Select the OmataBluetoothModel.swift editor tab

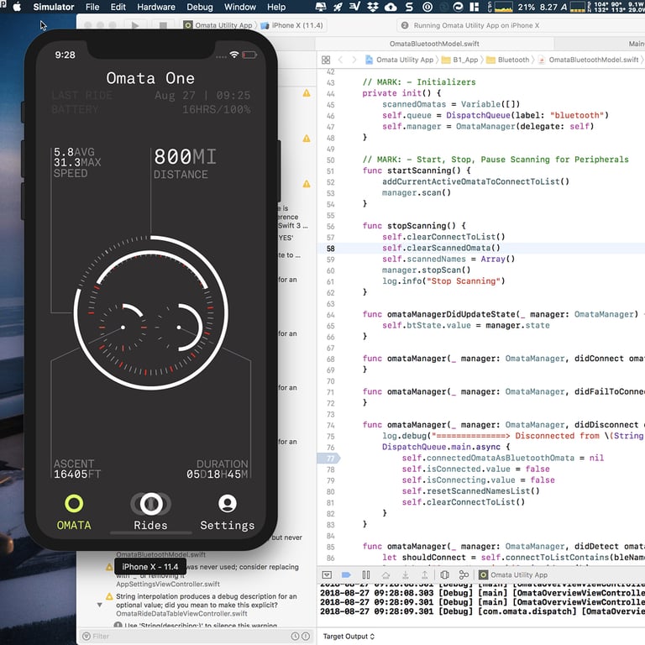[434, 44]
